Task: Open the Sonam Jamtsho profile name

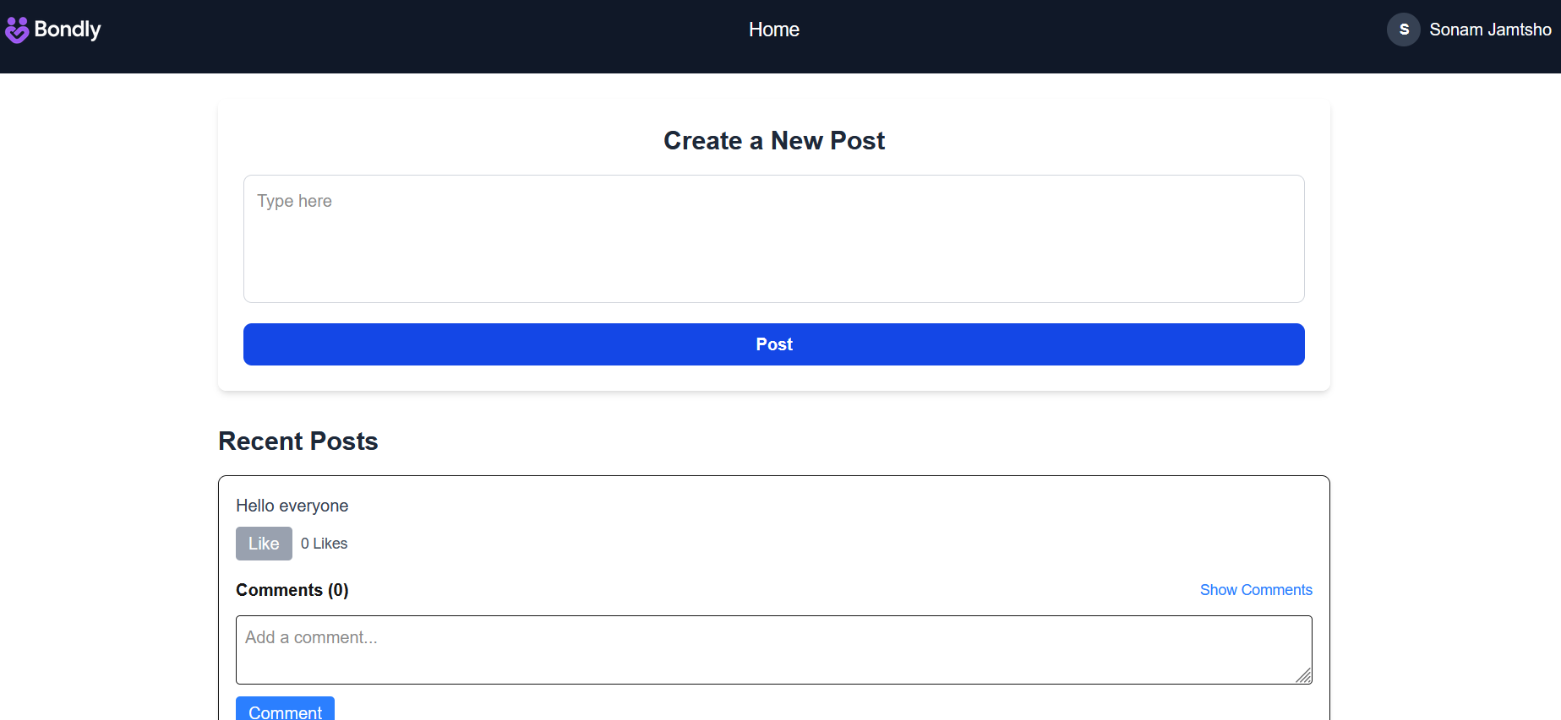Action: pyautogui.click(x=1490, y=30)
